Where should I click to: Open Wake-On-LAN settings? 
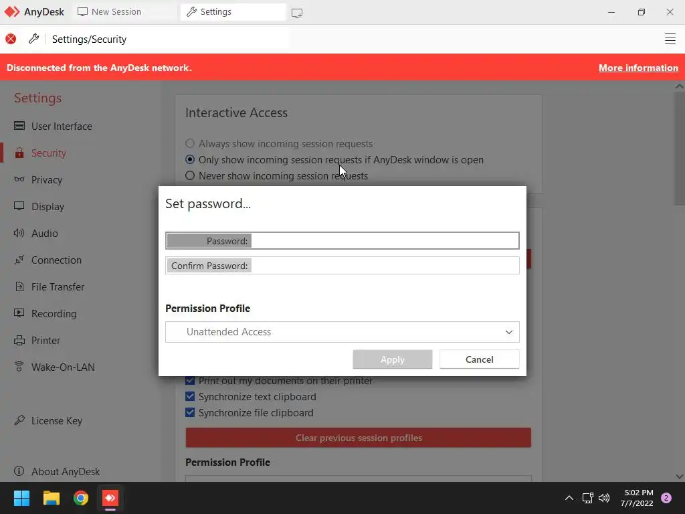coord(63,367)
